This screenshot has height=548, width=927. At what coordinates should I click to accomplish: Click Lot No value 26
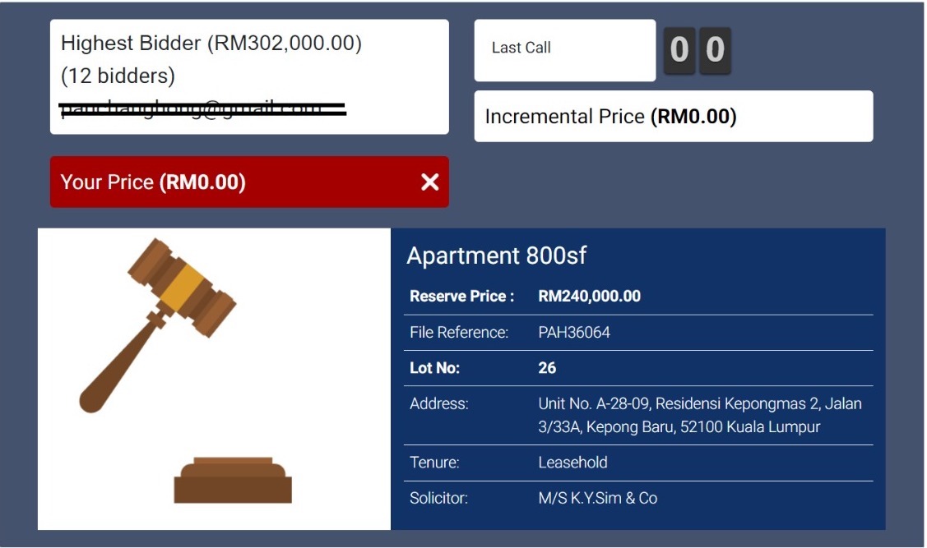click(547, 368)
